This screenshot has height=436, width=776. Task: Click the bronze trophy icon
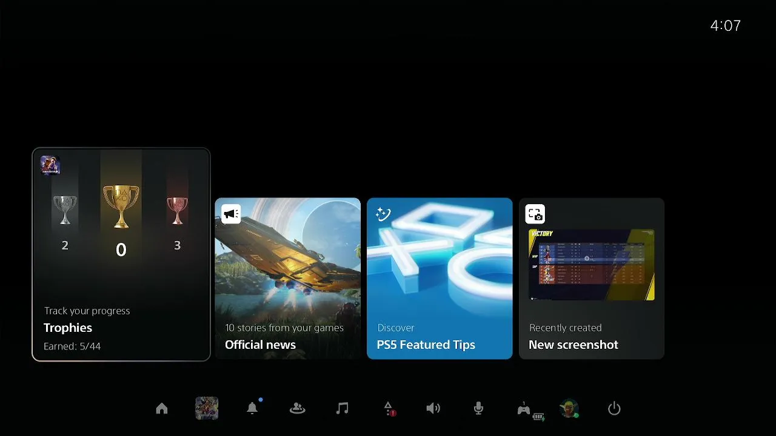click(x=177, y=210)
